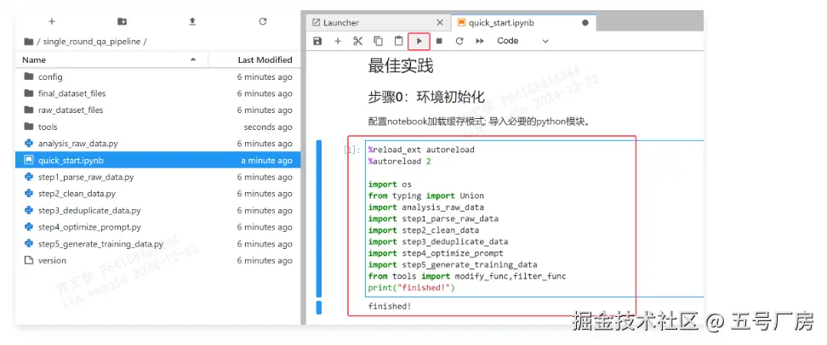Click the root folder breadcrumb icon
Viewport: 827px width, 345px height.
[x=29, y=41]
